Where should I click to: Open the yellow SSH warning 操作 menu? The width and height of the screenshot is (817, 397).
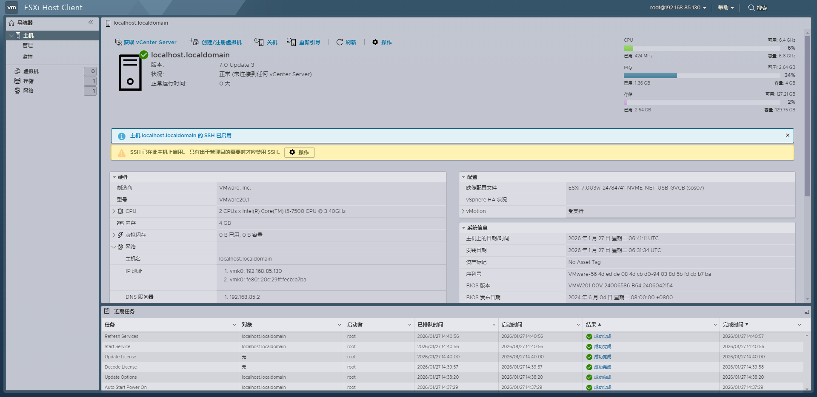[x=299, y=152]
